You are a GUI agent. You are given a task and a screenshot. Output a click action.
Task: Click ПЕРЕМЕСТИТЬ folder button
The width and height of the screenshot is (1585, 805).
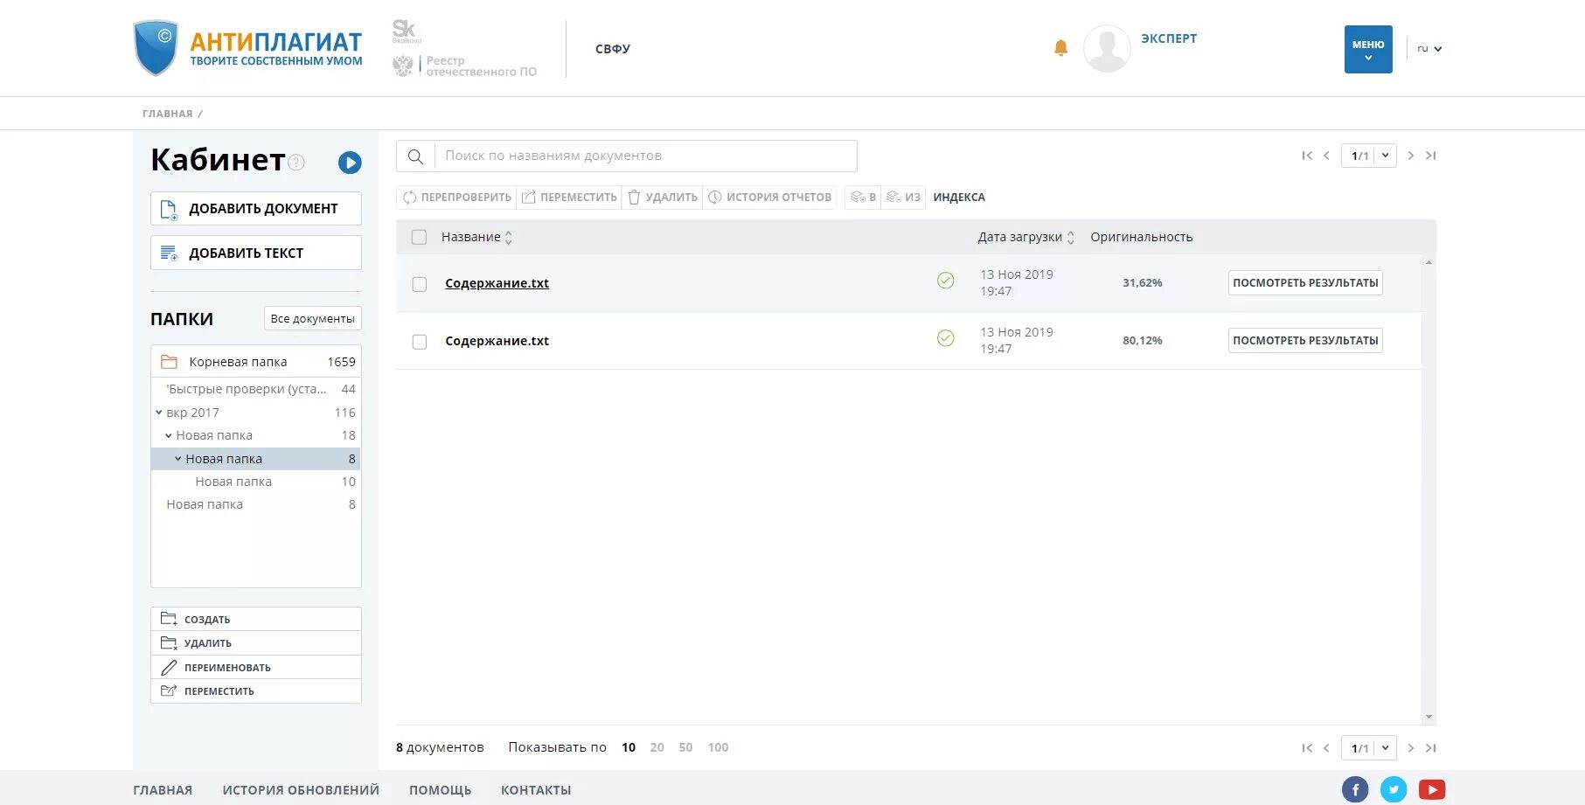tap(256, 691)
